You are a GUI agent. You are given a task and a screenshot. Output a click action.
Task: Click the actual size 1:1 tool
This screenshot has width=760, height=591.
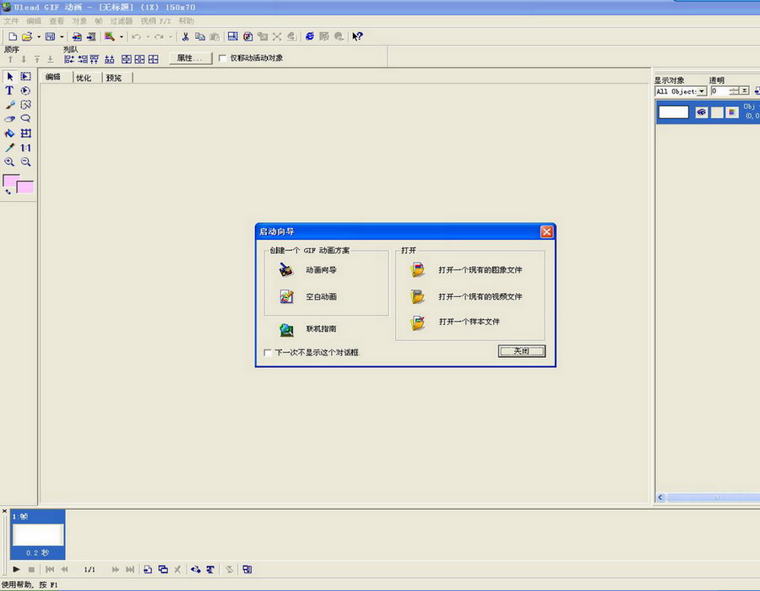pos(25,148)
